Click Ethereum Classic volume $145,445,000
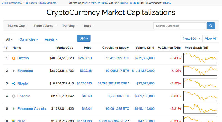Screen dimensions: 222x122 click(145, 109)
